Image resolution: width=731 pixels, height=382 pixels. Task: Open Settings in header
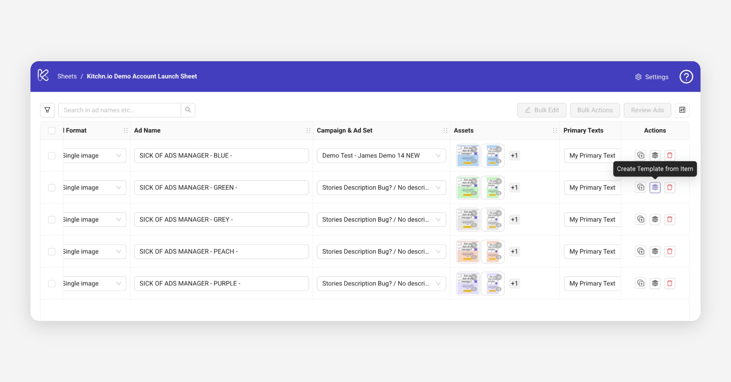click(x=652, y=77)
